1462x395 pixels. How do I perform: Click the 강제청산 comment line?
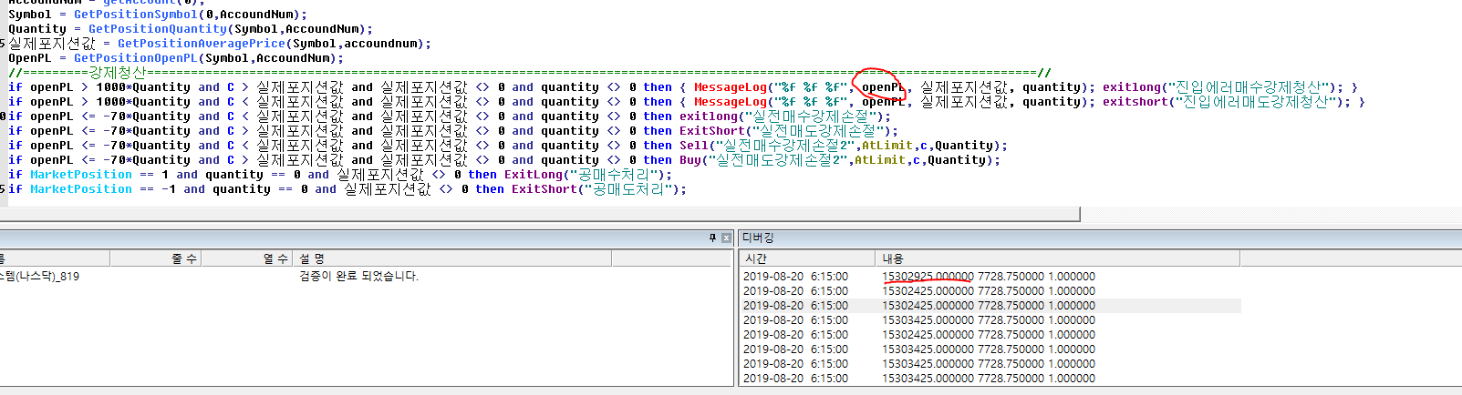(x=117, y=73)
